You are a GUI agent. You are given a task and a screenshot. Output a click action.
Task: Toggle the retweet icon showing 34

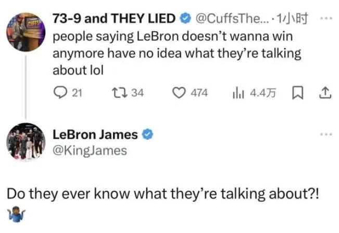pos(118,93)
